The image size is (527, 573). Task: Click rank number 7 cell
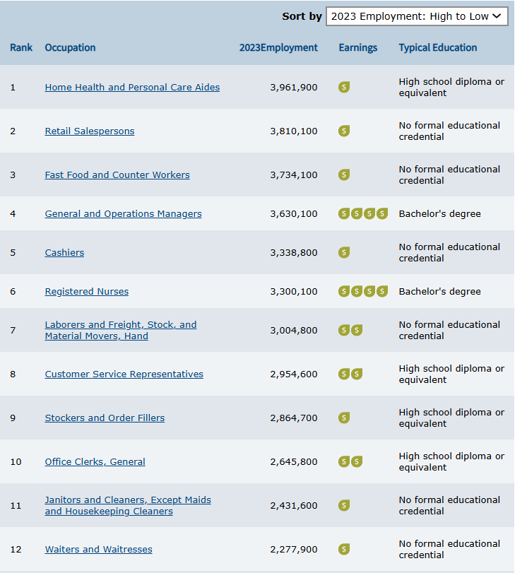pos(13,331)
